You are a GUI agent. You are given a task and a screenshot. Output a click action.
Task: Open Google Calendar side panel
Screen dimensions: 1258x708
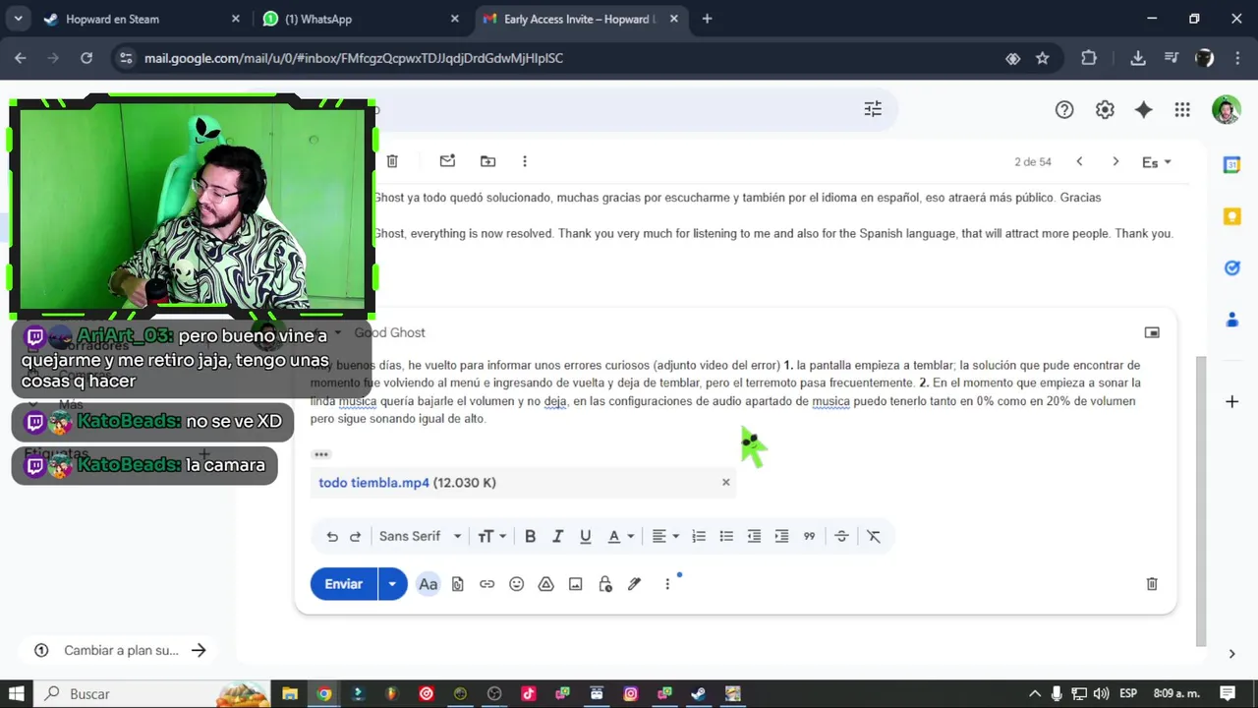point(1231,165)
